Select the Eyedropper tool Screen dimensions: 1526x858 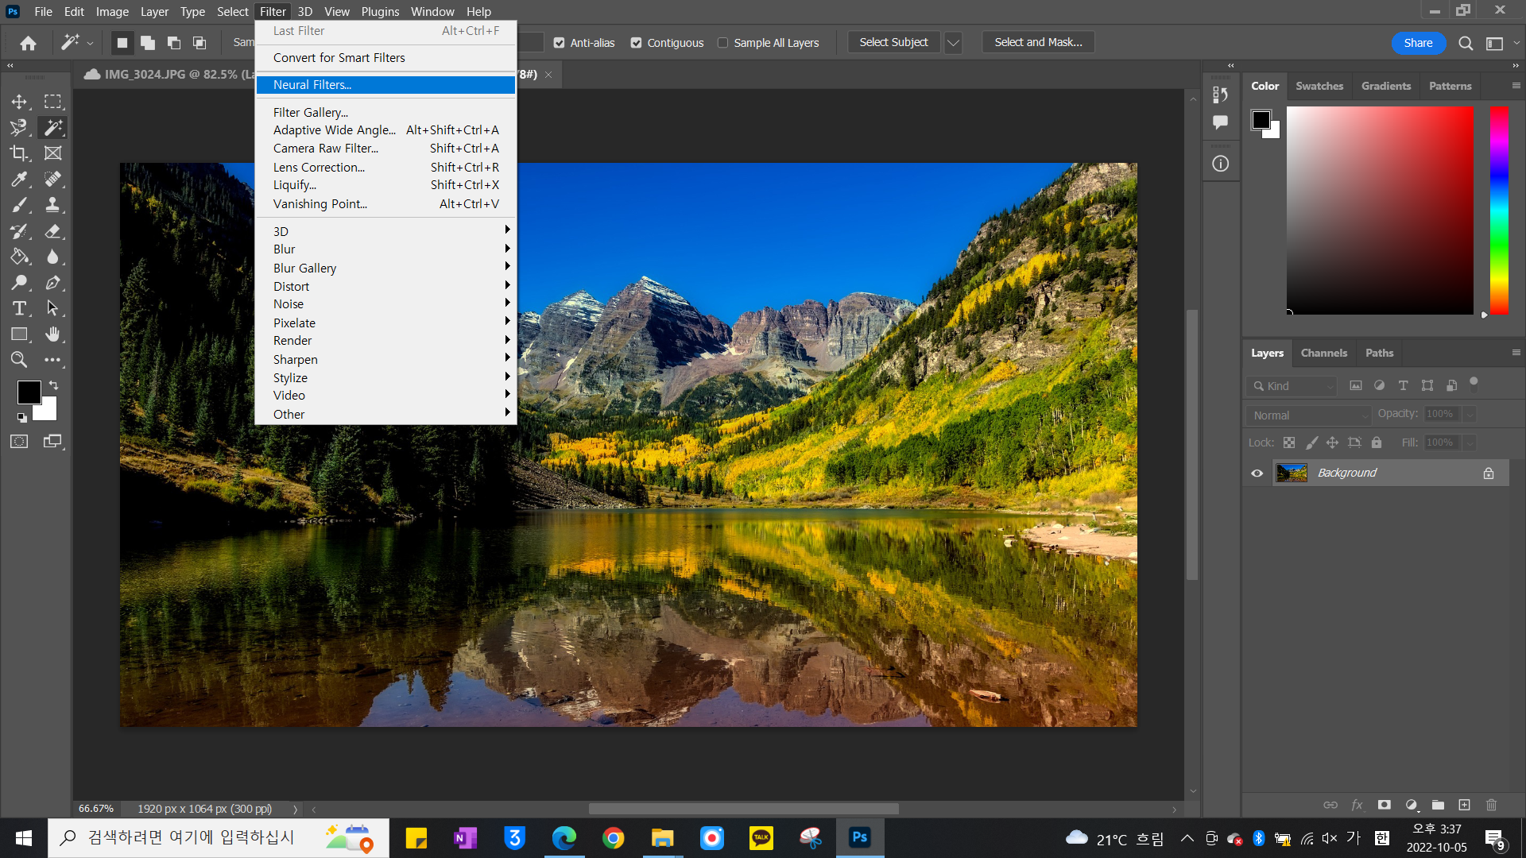(x=19, y=180)
